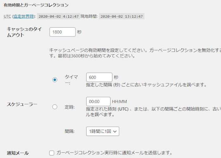Click the スケジューラー row heading

(x=22, y=104)
